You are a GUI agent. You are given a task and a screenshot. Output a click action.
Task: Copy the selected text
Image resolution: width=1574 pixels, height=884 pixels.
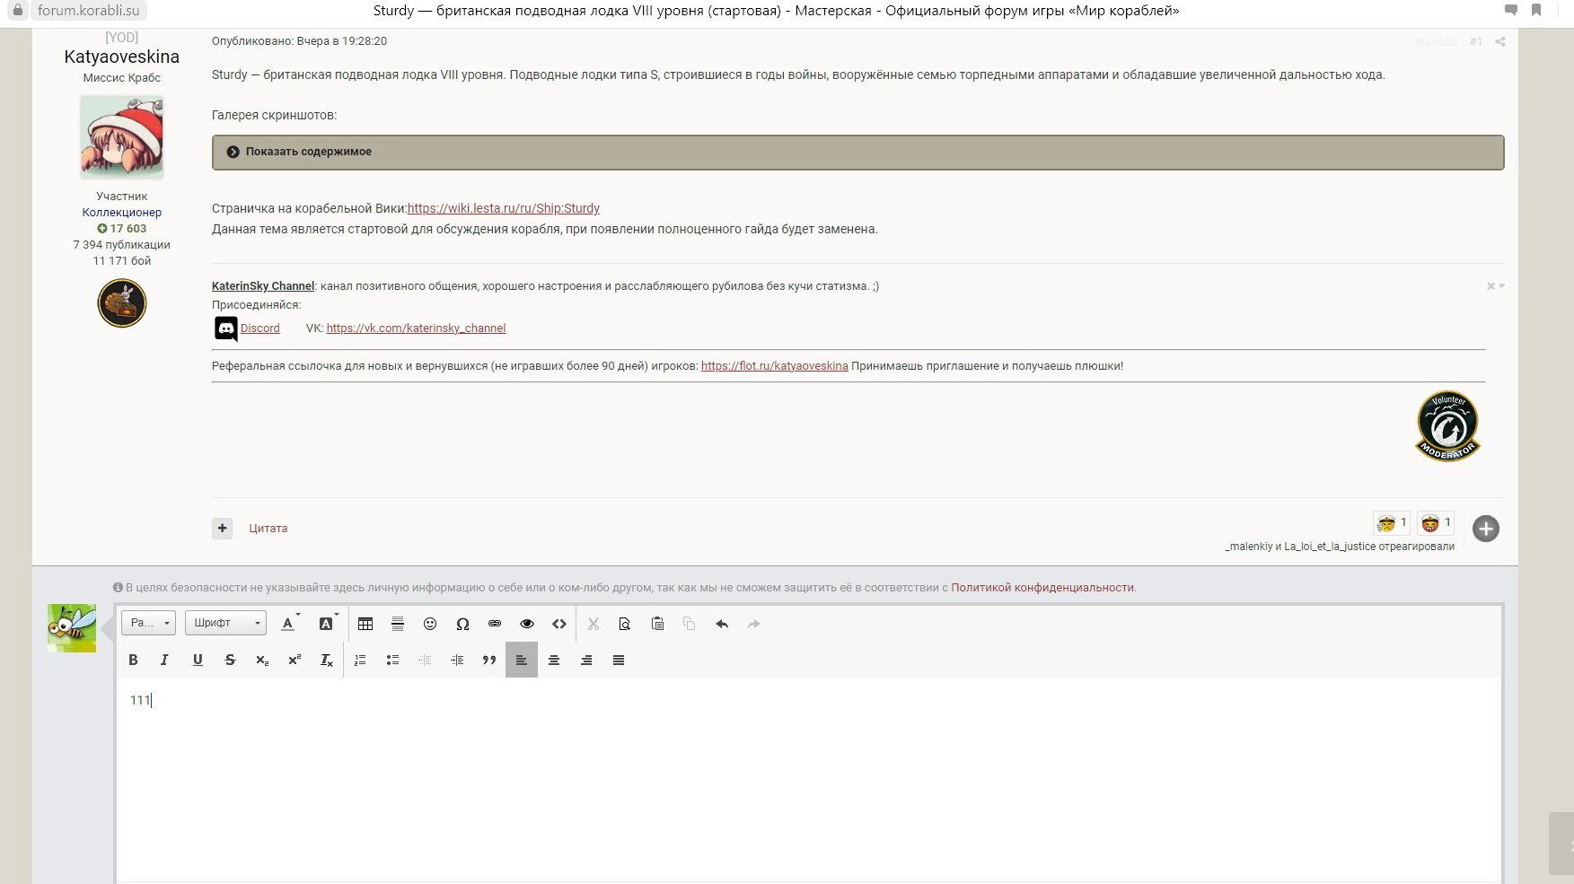690,624
